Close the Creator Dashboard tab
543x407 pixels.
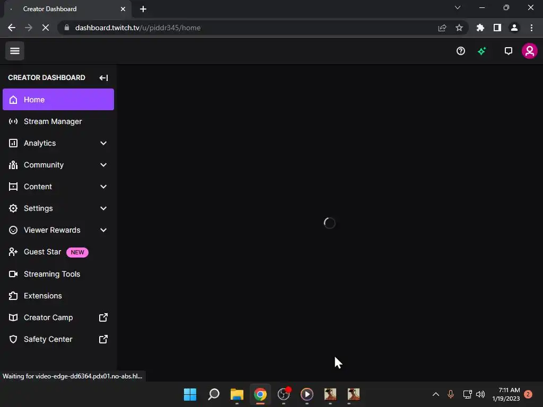(x=123, y=9)
